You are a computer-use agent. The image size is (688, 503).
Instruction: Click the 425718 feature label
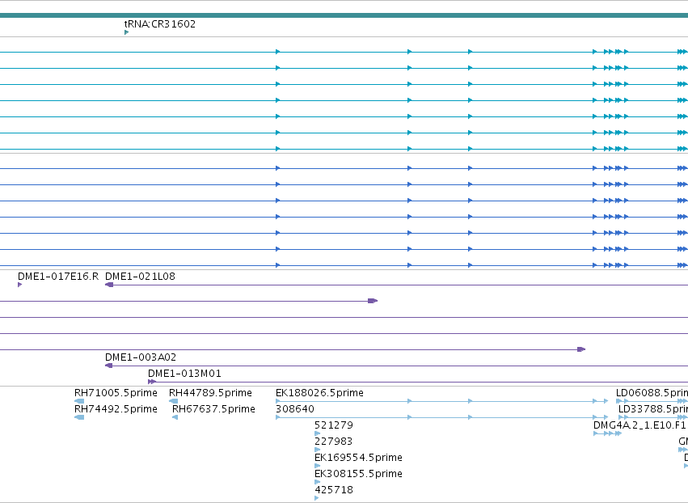click(333, 489)
